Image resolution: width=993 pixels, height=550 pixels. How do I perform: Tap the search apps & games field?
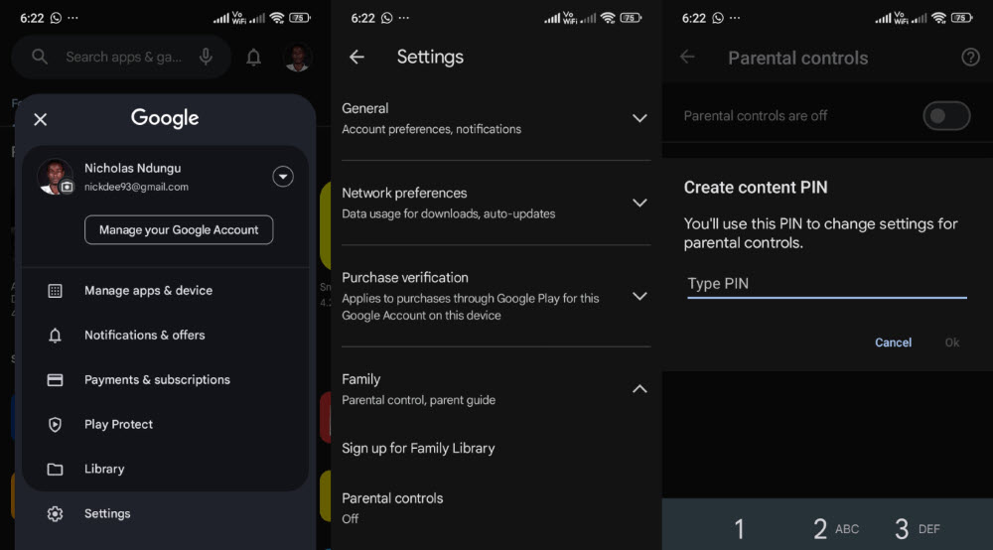121,57
